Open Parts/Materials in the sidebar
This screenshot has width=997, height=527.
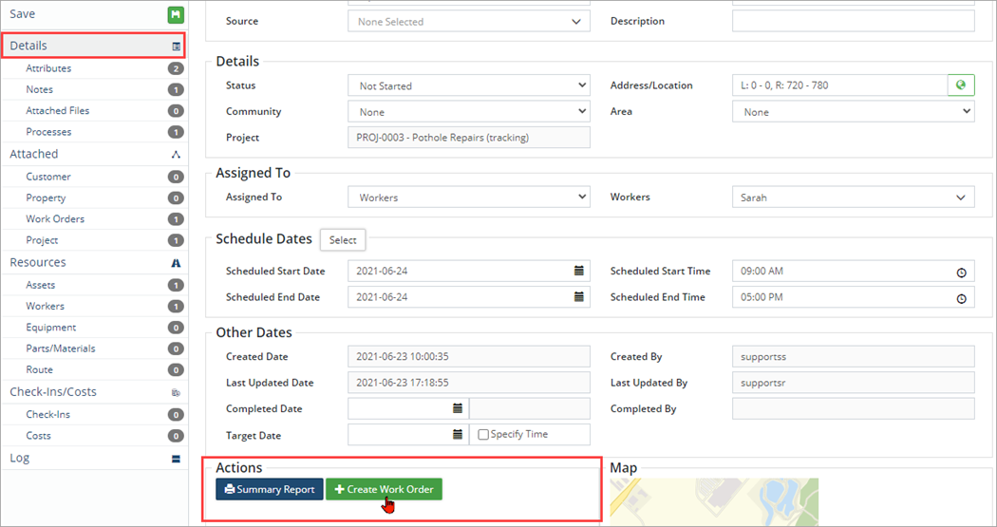(x=61, y=348)
